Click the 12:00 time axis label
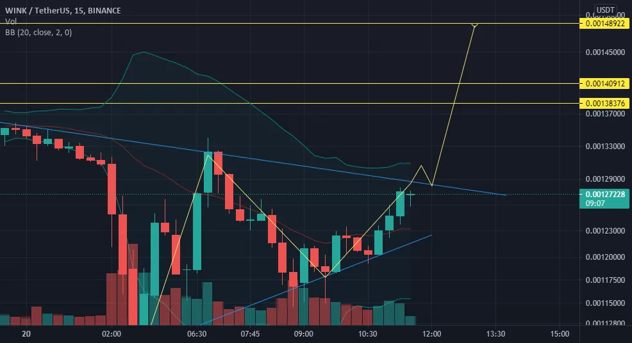The image size is (632, 343). pos(431,334)
